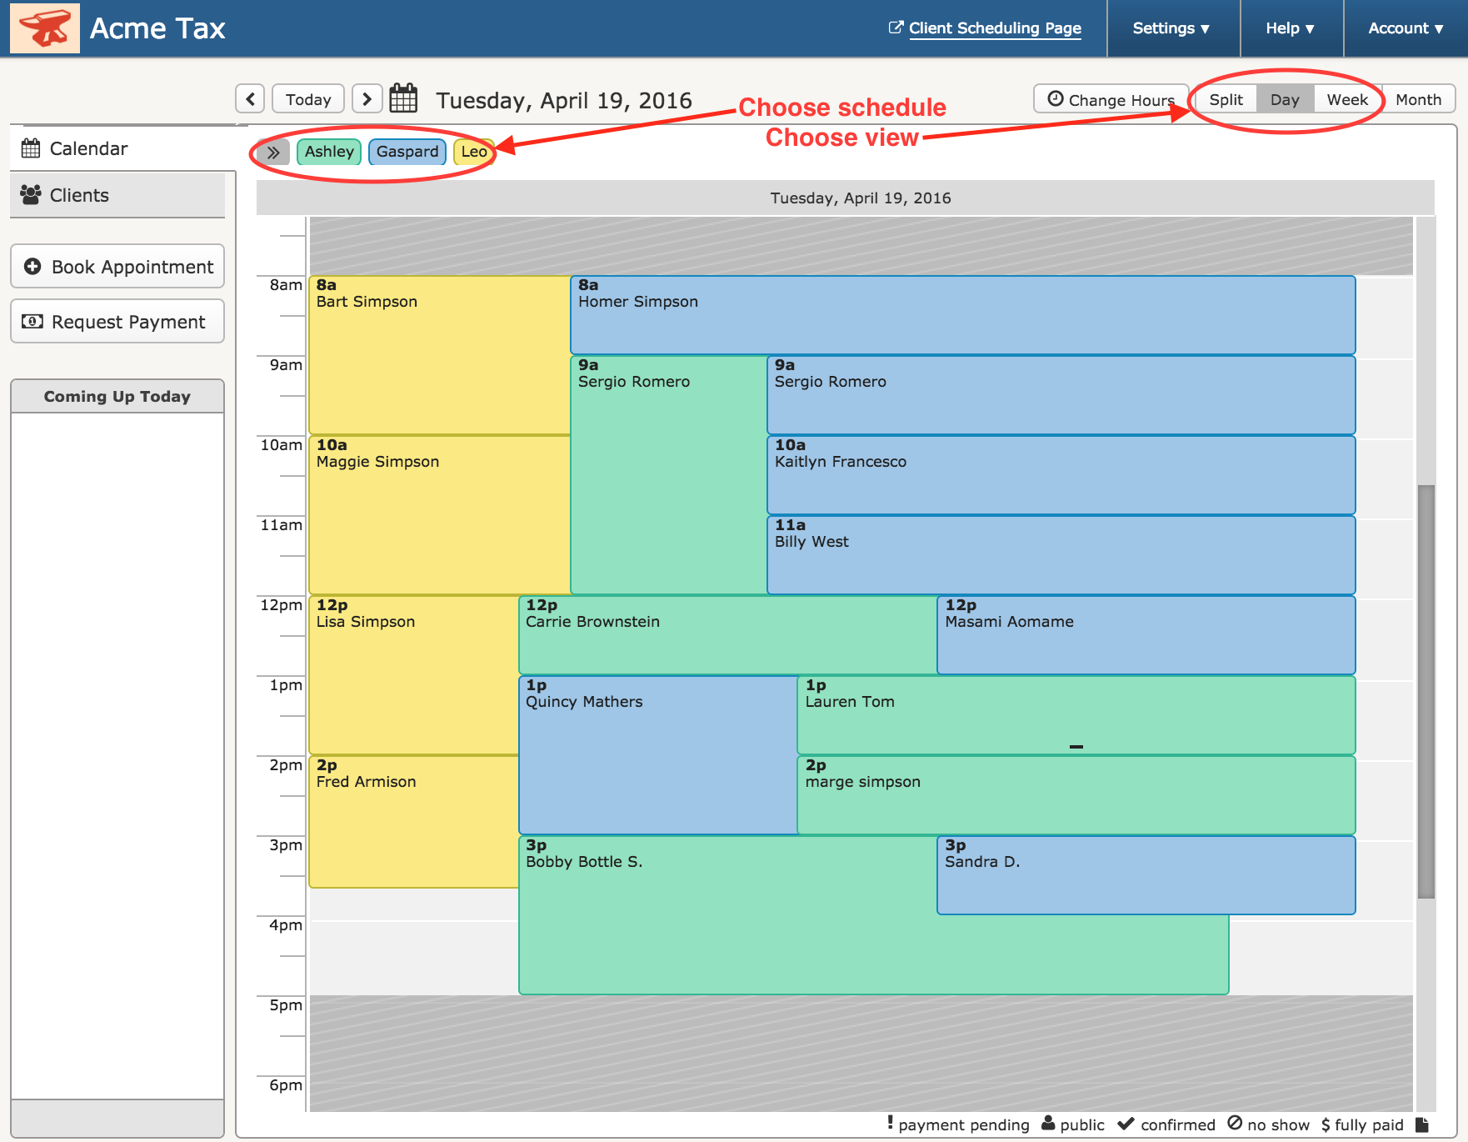
Task: Click the fully paid legend label
Action: pyautogui.click(x=1369, y=1125)
